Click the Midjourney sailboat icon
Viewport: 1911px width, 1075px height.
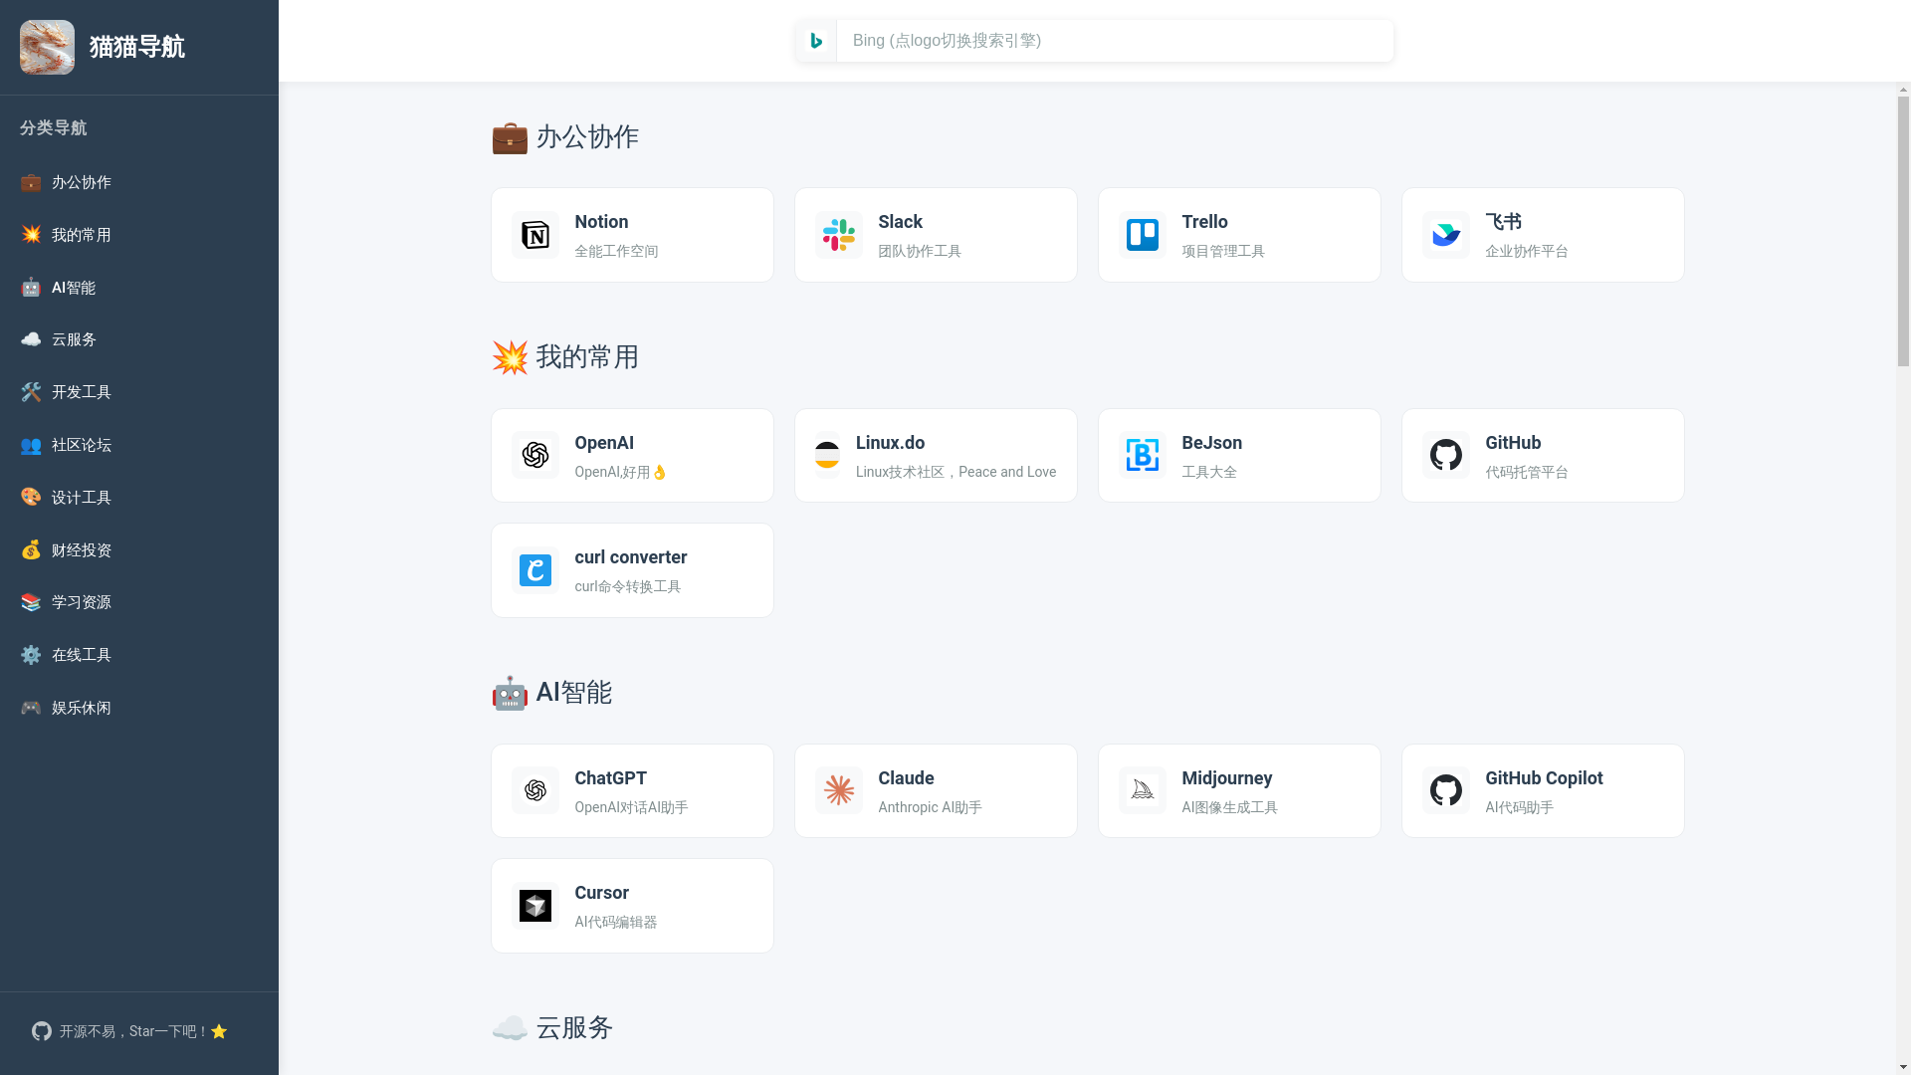coord(1143,790)
